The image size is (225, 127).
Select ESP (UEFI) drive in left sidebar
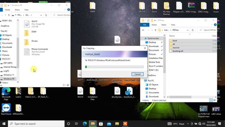tap(8, 63)
